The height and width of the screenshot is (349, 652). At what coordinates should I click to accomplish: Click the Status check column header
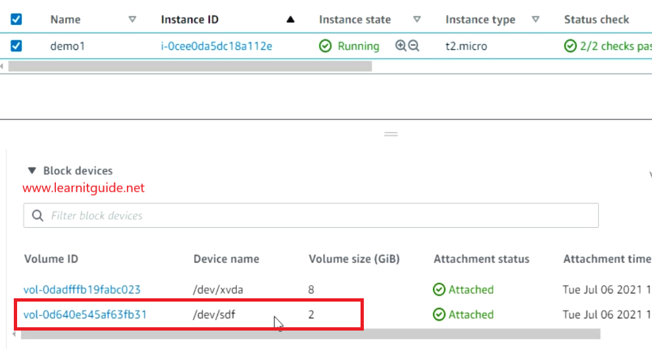click(596, 20)
